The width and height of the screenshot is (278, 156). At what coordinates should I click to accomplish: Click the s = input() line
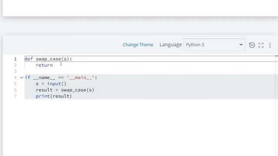(51, 84)
